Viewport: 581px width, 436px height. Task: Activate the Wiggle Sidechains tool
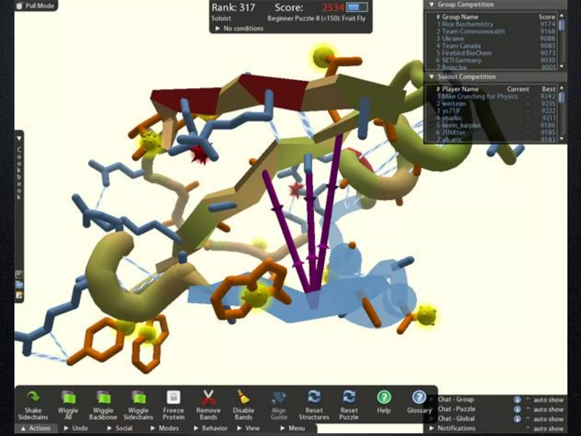[x=138, y=397]
